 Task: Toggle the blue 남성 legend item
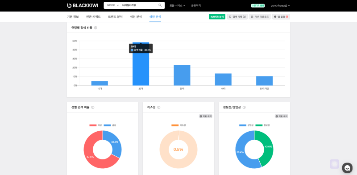tap(110, 125)
